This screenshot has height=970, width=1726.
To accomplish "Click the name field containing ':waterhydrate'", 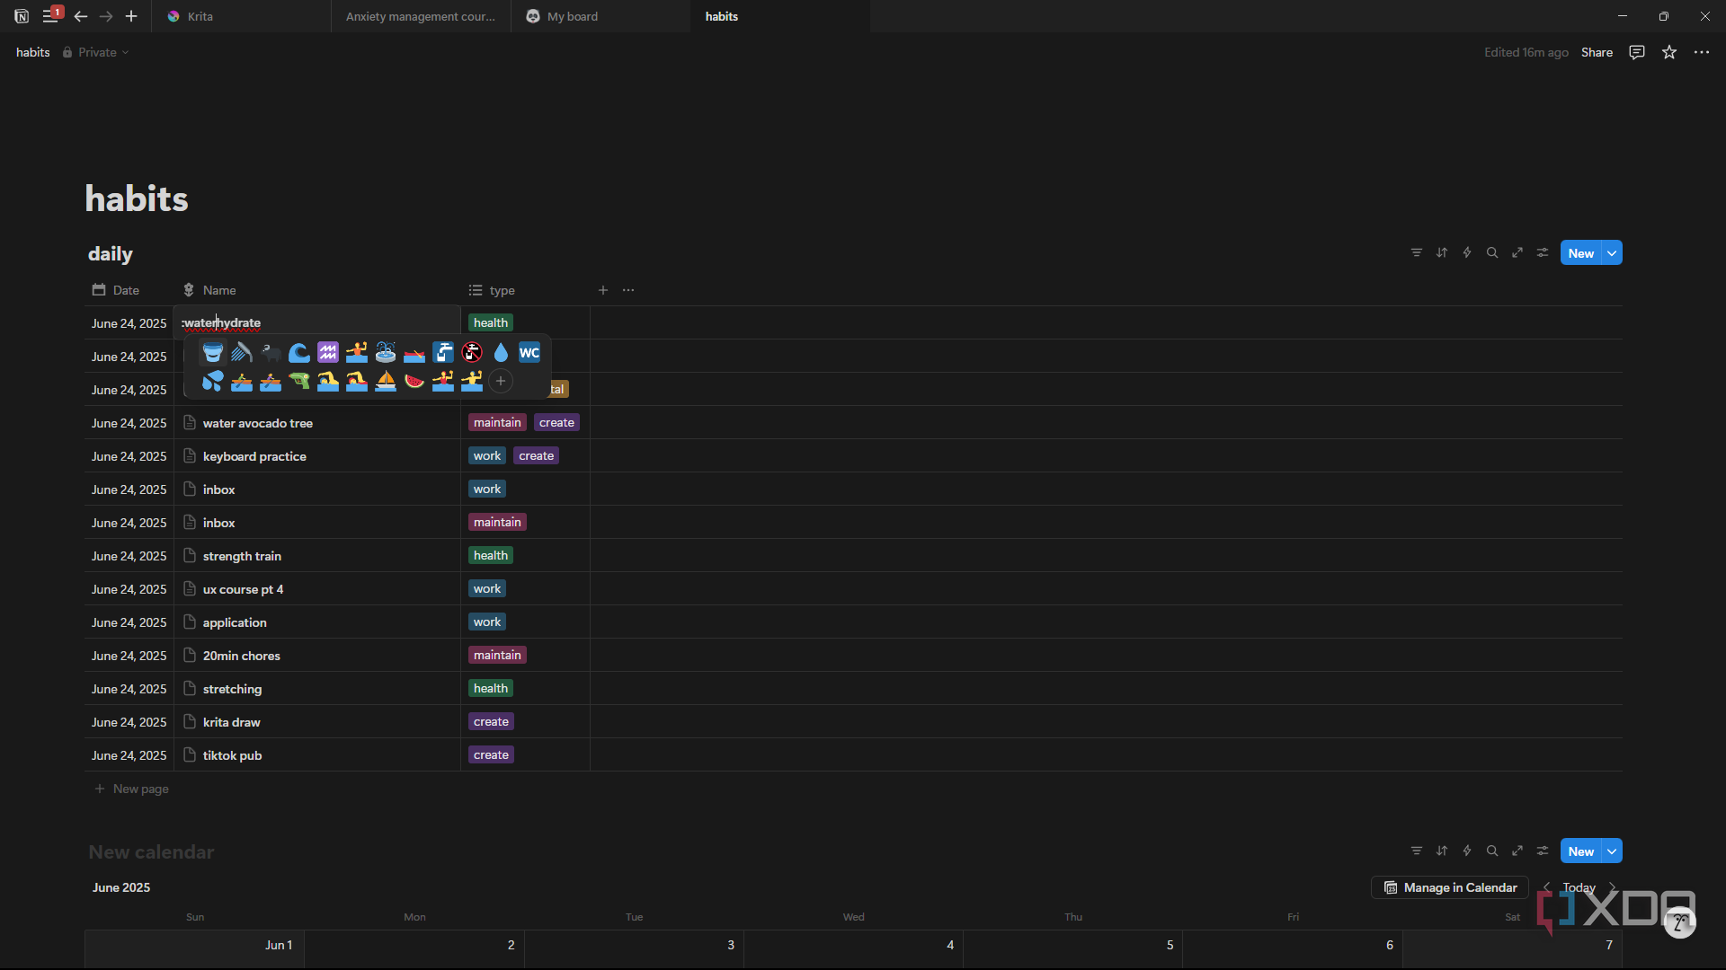I will click(317, 322).
